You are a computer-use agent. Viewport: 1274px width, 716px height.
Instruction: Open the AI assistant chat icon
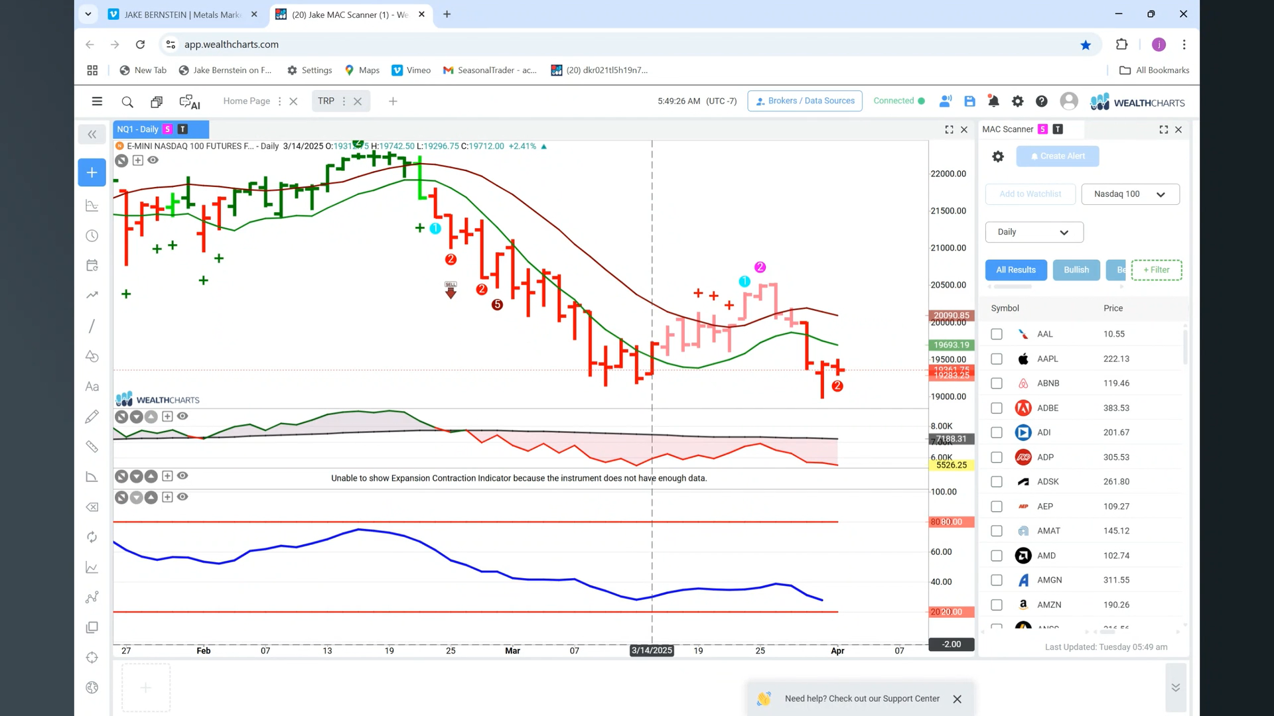tap(190, 101)
